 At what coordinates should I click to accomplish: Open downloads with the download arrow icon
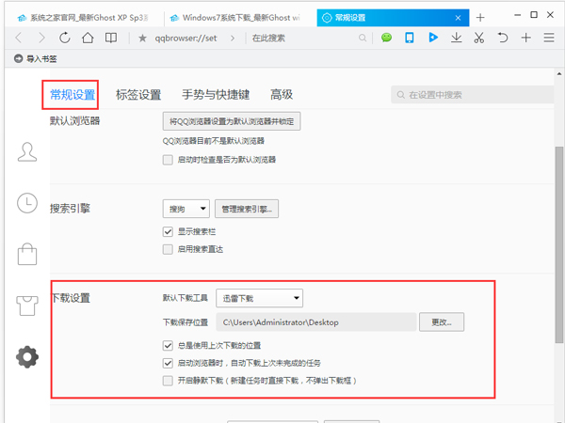pyautogui.click(x=456, y=38)
